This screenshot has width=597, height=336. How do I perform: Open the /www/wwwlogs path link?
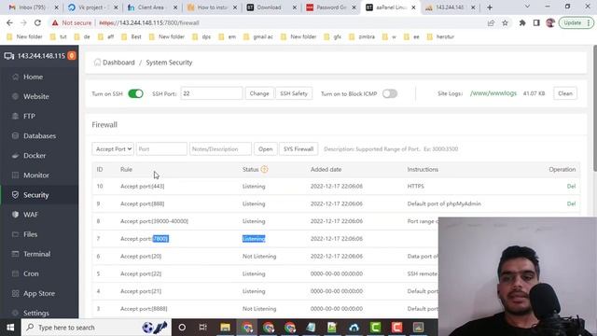click(x=493, y=93)
